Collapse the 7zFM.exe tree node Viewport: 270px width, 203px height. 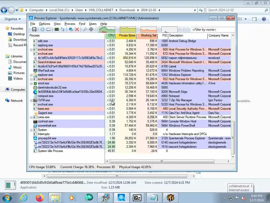click(31, 100)
